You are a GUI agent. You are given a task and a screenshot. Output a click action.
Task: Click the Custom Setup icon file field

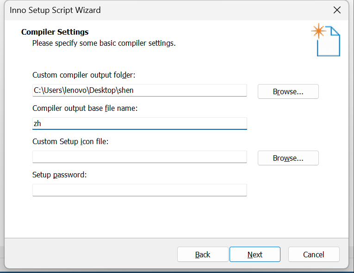coord(140,157)
